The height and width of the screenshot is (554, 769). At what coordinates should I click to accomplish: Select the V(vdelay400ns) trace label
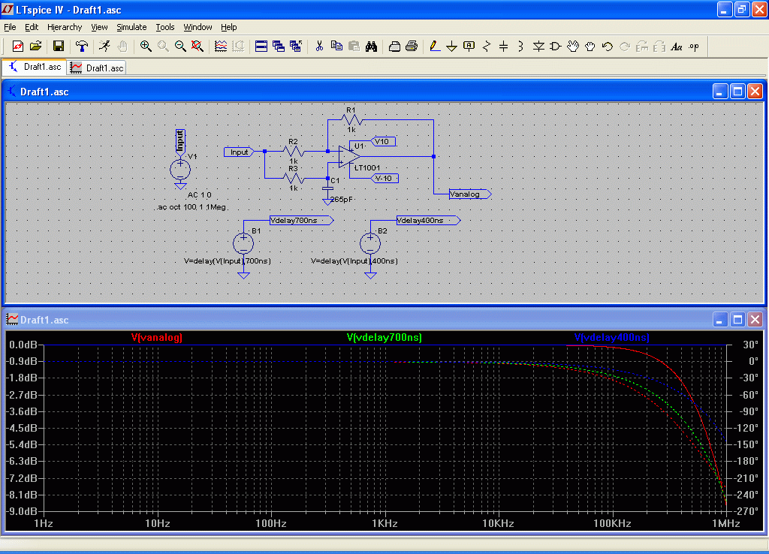[x=611, y=337]
